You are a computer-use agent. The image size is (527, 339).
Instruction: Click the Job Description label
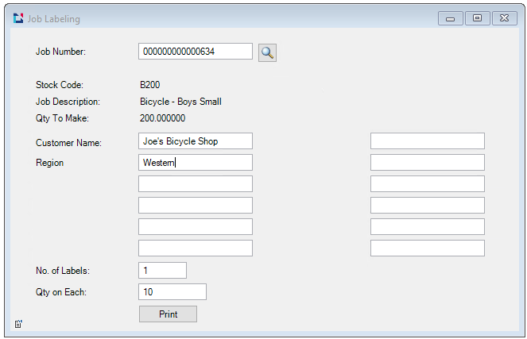[x=68, y=102]
